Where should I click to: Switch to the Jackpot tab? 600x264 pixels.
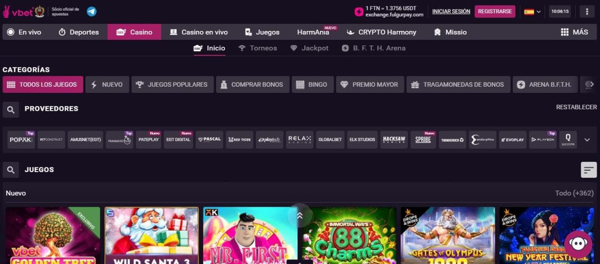click(309, 48)
